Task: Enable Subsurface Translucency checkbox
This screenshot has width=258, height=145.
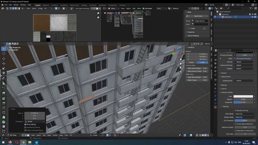Action: pos(235,130)
